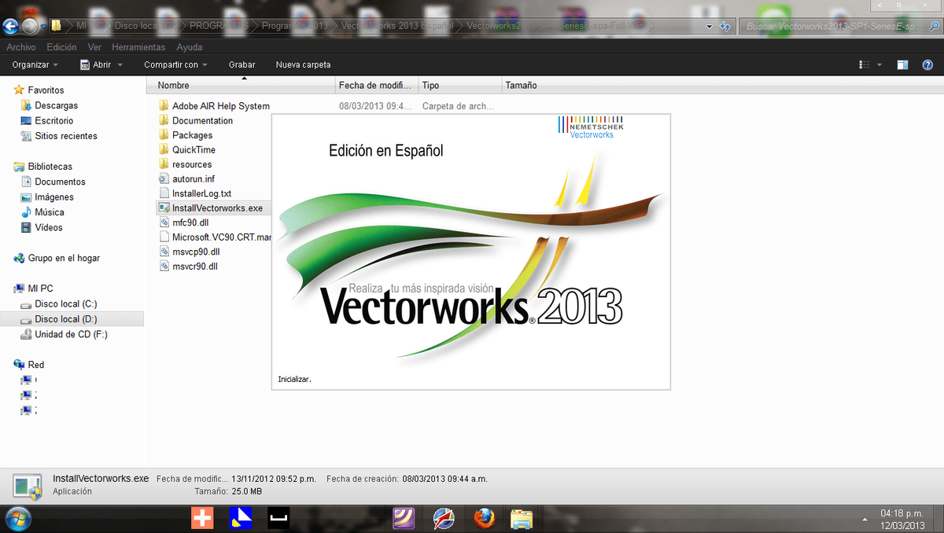Open the purple swirl taskbar application
944x533 pixels.
coord(404,518)
